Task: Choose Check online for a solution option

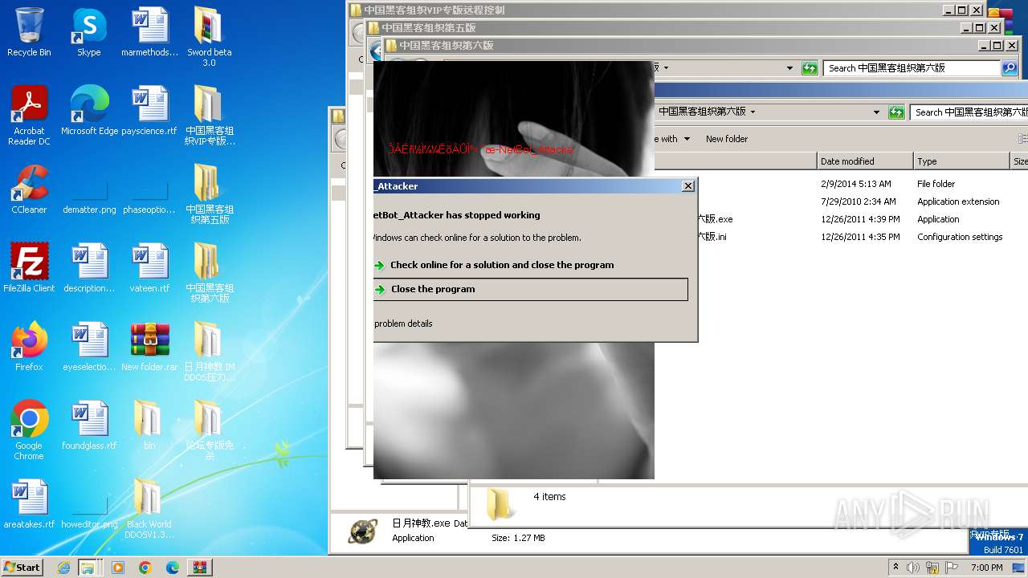Action: [x=502, y=265]
